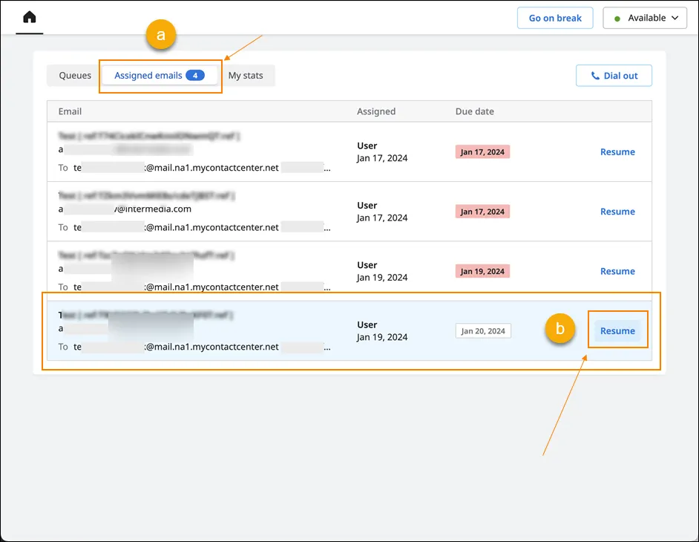Click the intermedia.com sender address
This screenshot has height=542, width=699.
125,209
